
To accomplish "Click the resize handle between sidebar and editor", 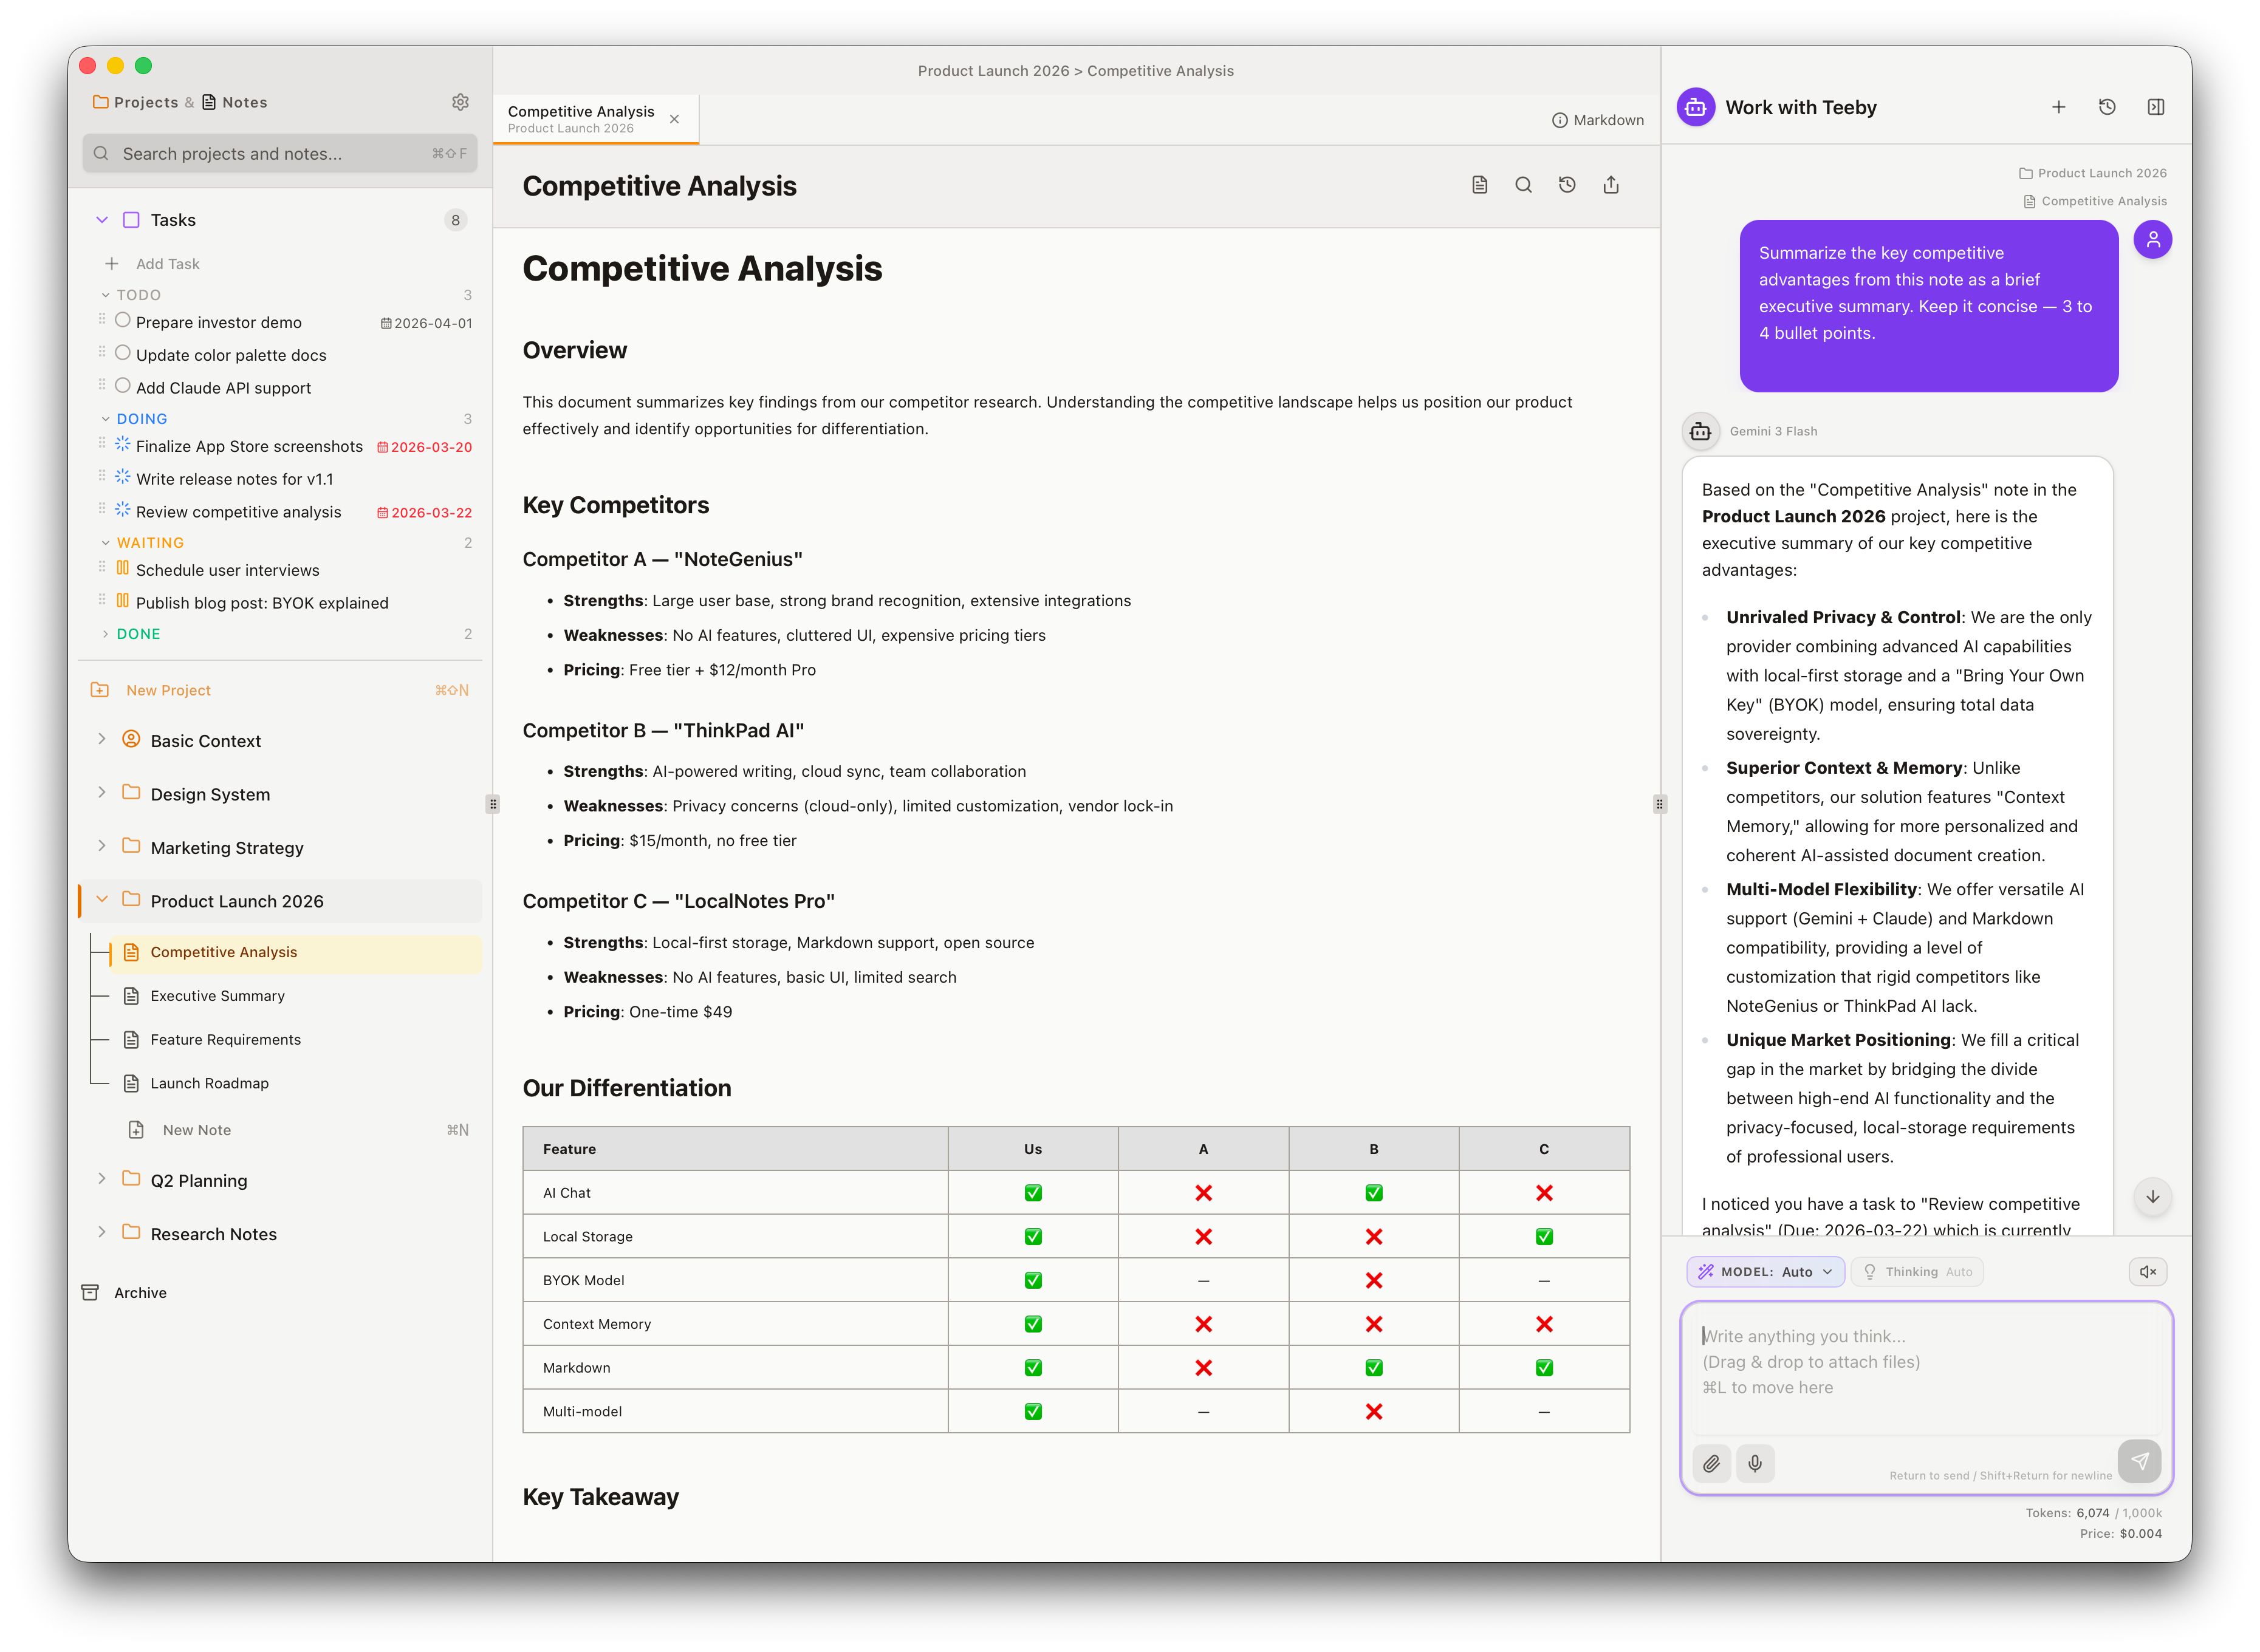I will 492,804.
